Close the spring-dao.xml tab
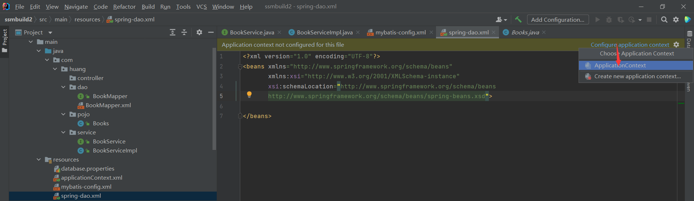The height and width of the screenshot is (201, 694). (494, 32)
